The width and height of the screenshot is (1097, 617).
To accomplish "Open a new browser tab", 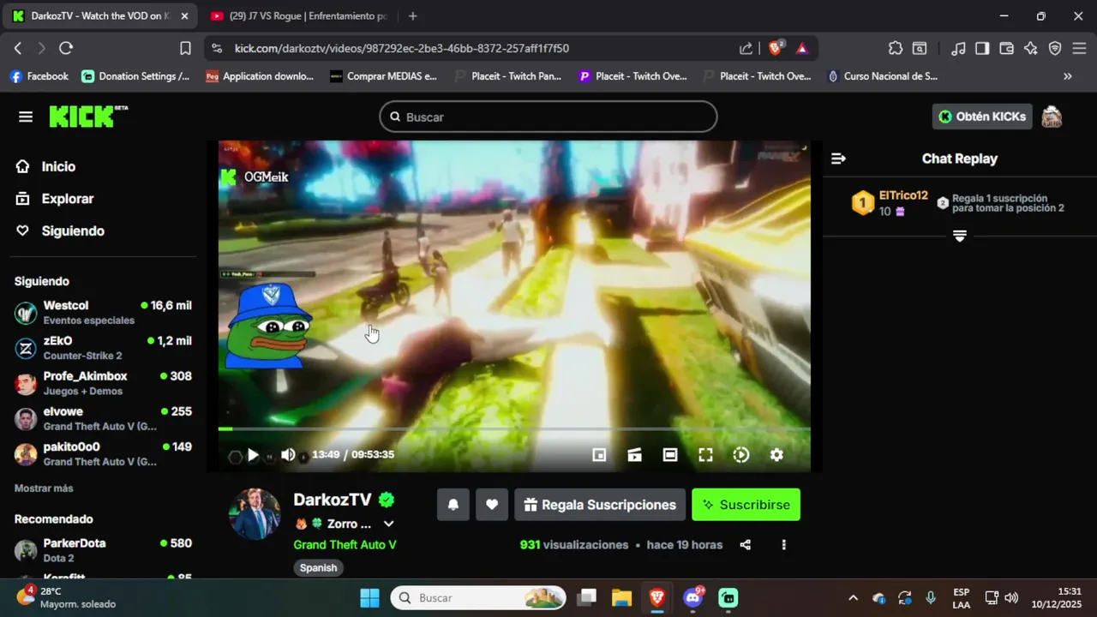I will coord(413,16).
